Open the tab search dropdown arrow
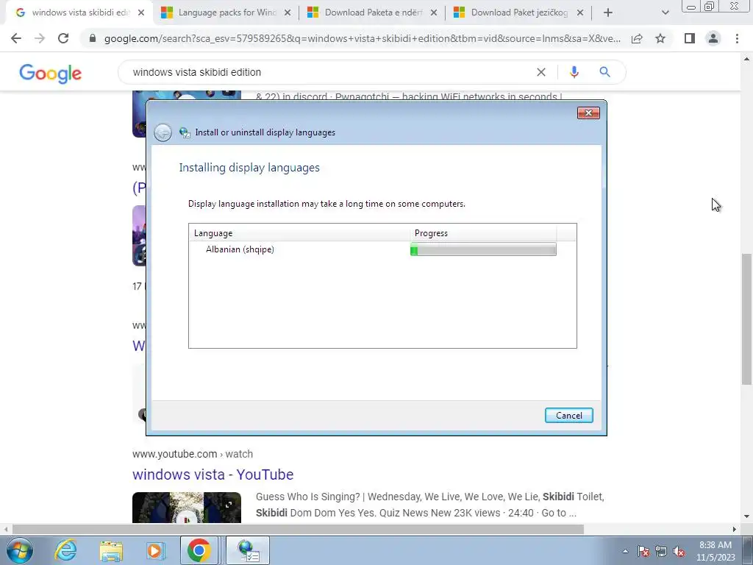The image size is (753, 565). coord(665,13)
